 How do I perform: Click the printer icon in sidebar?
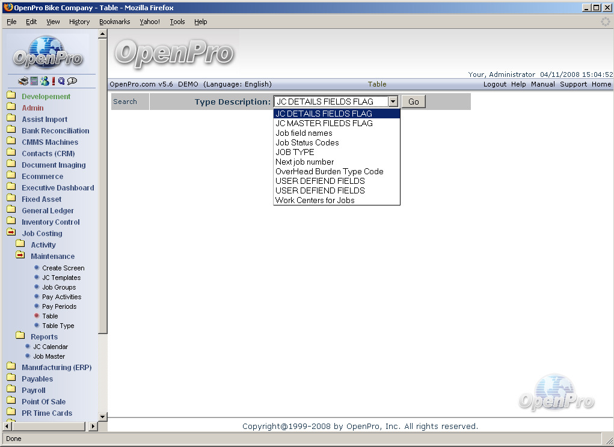(23, 81)
